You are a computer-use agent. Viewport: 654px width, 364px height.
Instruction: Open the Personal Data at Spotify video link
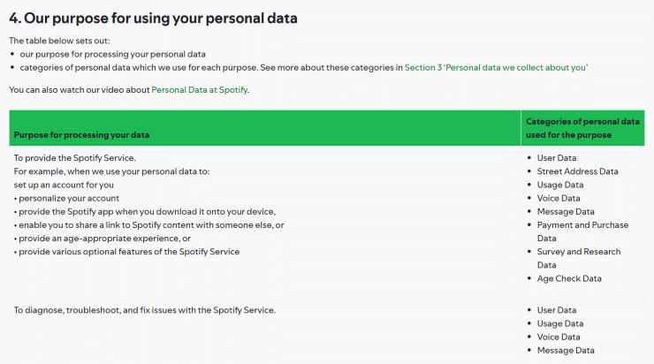(x=200, y=89)
